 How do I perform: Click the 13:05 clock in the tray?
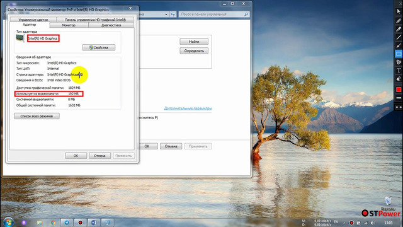pyautogui.click(x=389, y=223)
